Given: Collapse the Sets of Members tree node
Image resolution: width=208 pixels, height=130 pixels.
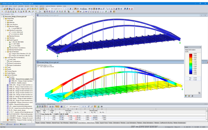Looking at the screenshot, I should (x=6, y=52).
